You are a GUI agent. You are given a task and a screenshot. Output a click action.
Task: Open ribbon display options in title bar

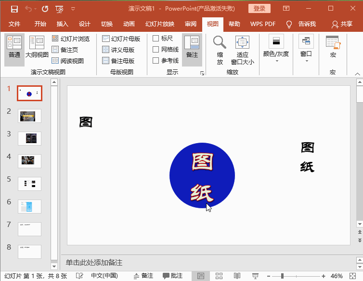click(286, 9)
